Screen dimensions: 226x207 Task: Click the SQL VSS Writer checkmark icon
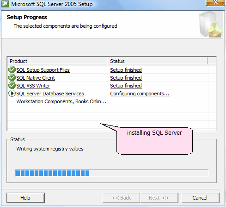point(12,85)
